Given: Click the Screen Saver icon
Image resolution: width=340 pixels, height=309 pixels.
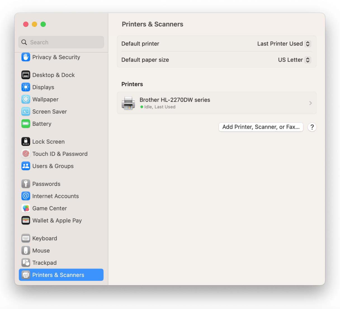Looking at the screenshot, I should tap(26, 111).
